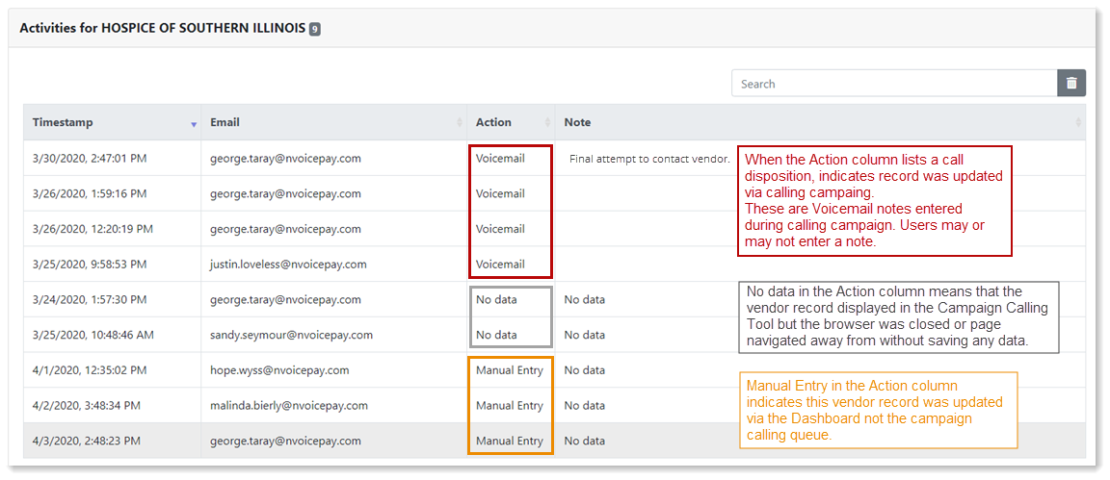1110x480 pixels.
Task: Click the activity count badge showing 9
Action: coord(315,29)
